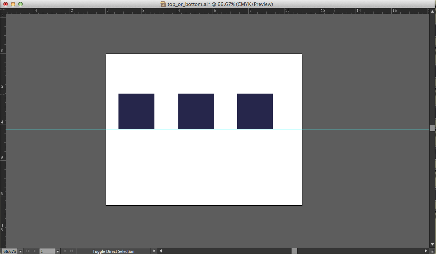Click the ruler origin corner box
This screenshot has height=254, width=436.
tap(3, 11)
